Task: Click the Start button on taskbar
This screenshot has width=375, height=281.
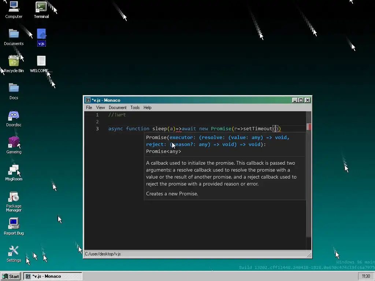Action: click(x=11, y=276)
